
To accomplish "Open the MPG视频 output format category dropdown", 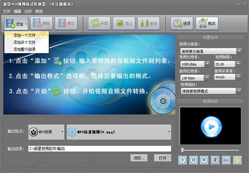I will [46, 132].
